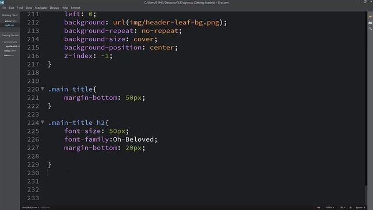
Task: Open main.css in the project tree
Action: [x=9, y=55]
